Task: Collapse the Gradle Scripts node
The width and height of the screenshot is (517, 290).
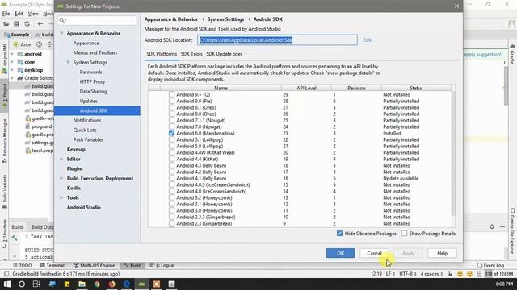Action: tap(12, 78)
